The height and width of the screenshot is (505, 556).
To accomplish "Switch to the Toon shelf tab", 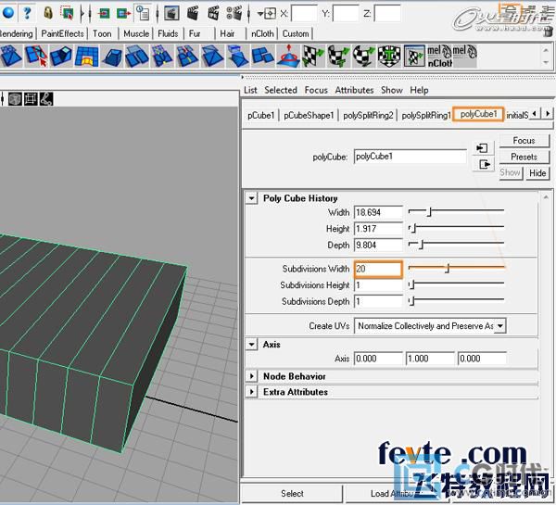I will tap(102, 33).
